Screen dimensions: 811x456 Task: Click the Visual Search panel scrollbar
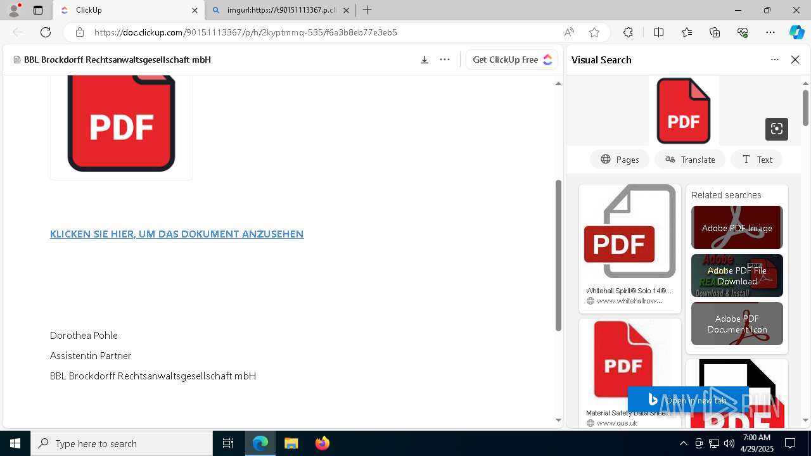[x=805, y=108]
